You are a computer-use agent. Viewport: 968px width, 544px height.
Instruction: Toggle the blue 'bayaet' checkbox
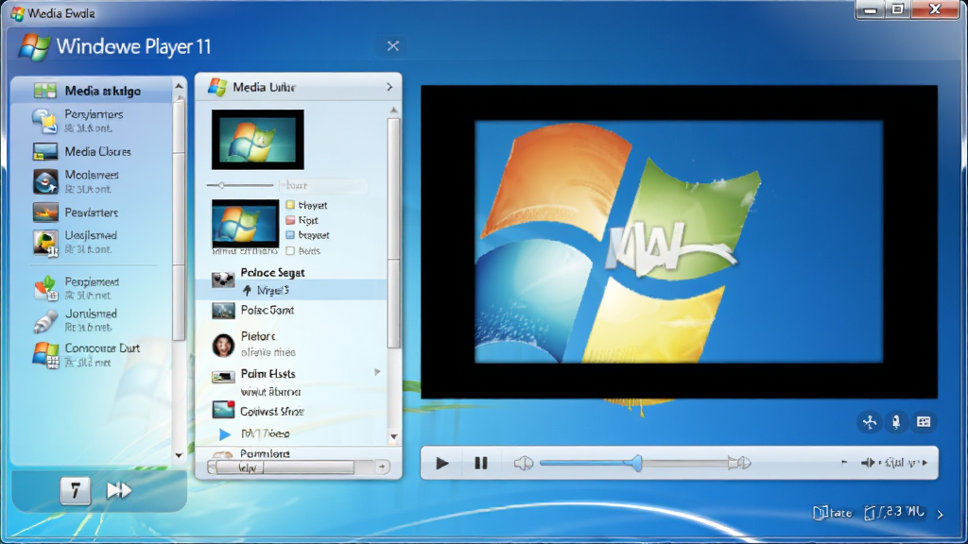tap(290, 235)
